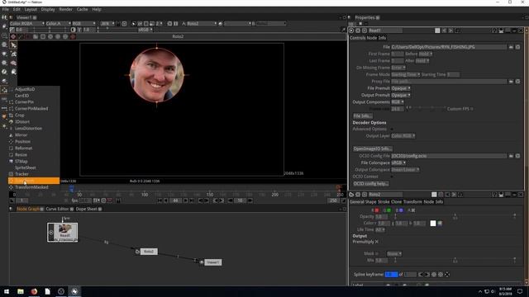Open the Output Premult dropdown

tap(401, 96)
